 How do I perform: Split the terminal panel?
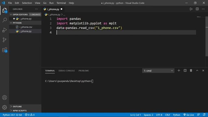point(185,71)
